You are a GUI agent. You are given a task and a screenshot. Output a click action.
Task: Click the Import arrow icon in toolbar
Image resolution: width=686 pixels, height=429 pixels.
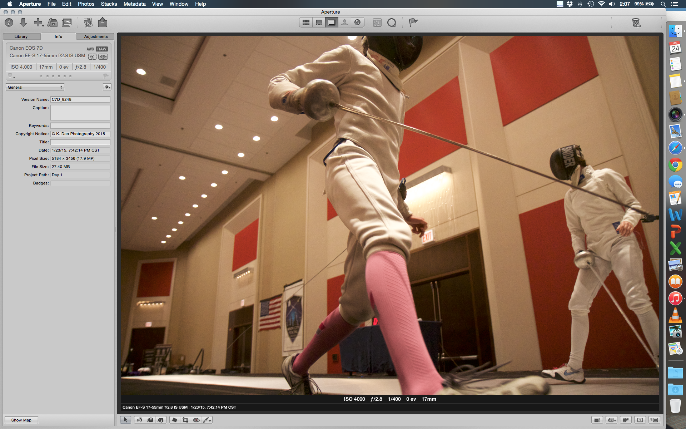23,23
